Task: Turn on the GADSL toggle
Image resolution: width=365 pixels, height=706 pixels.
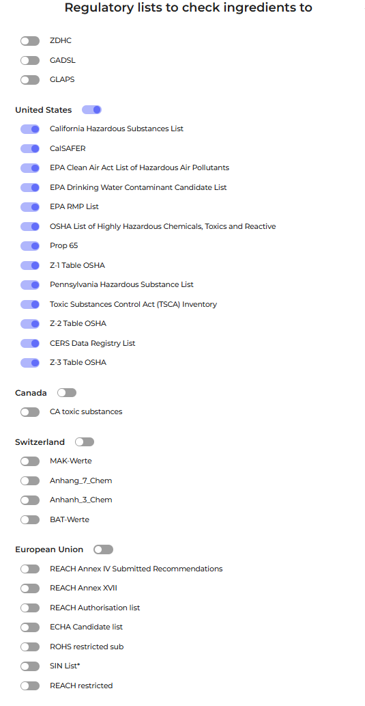Action: click(29, 60)
